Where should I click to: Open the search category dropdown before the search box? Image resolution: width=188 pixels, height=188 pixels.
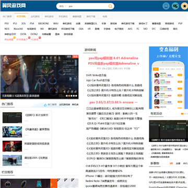point(63,6)
